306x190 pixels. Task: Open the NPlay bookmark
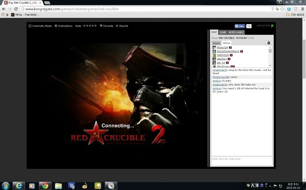25,15
